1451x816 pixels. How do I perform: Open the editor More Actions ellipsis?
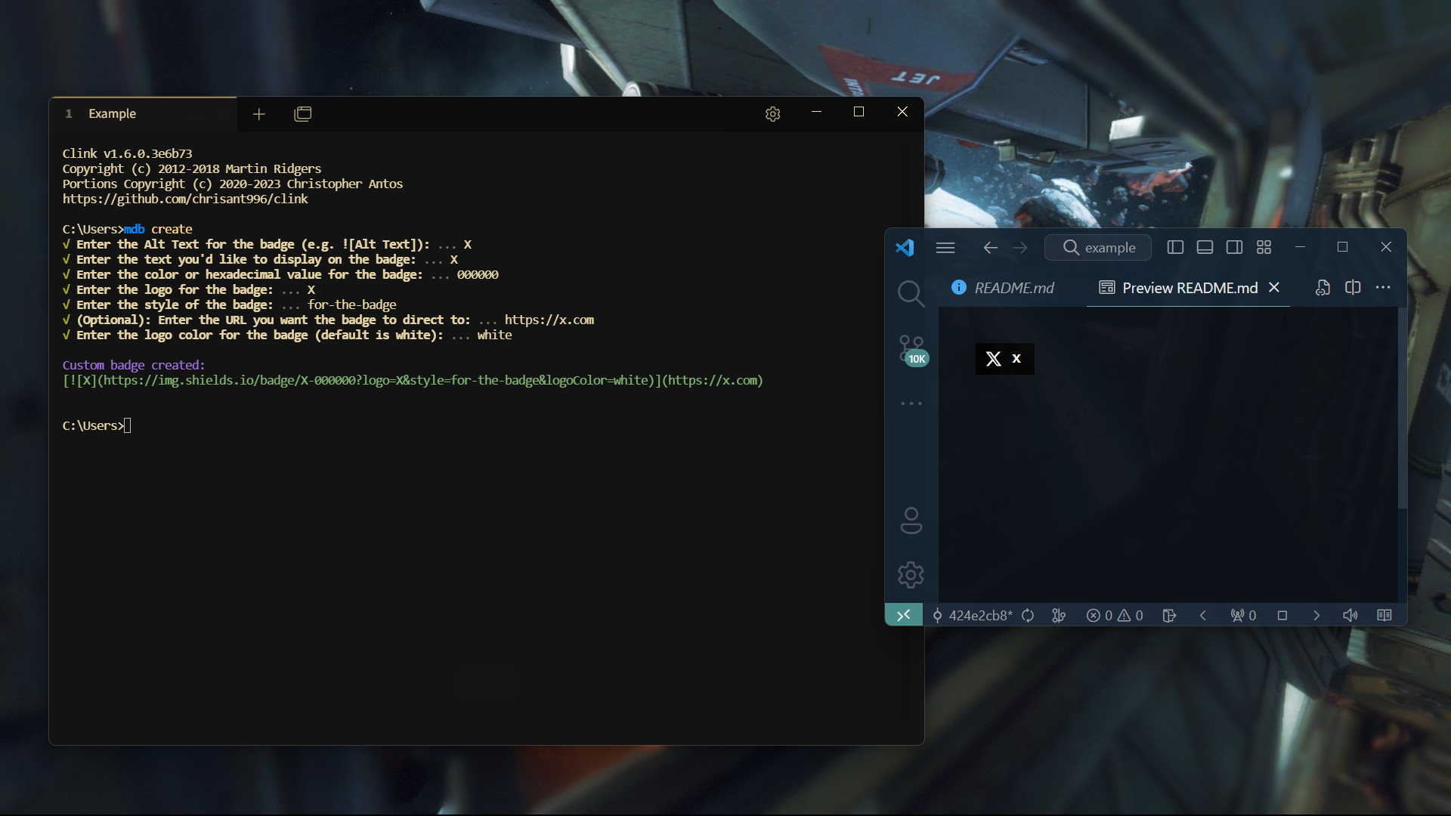point(1383,287)
